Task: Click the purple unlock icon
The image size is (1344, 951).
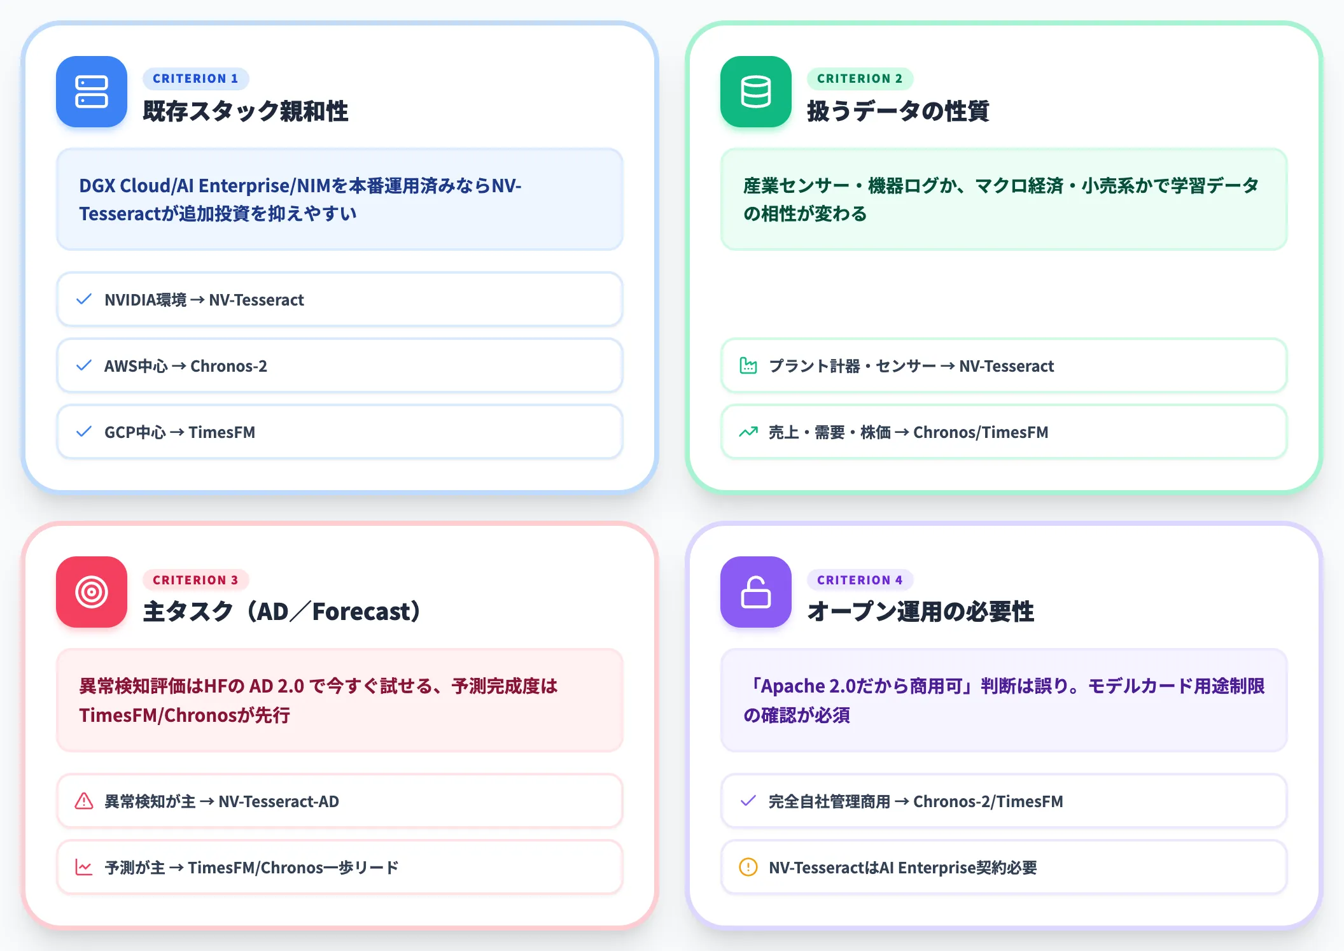Action: (x=756, y=592)
